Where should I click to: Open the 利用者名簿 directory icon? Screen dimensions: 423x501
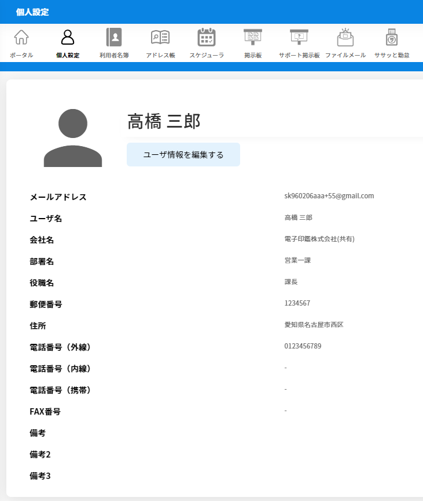coord(114,37)
